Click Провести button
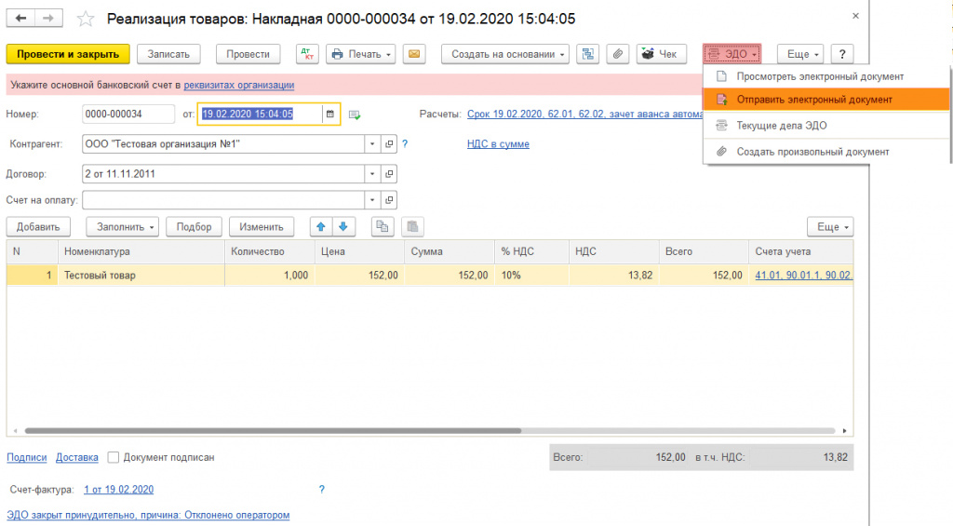Image resolution: width=953 pixels, height=526 pixels. pos(248,54)
